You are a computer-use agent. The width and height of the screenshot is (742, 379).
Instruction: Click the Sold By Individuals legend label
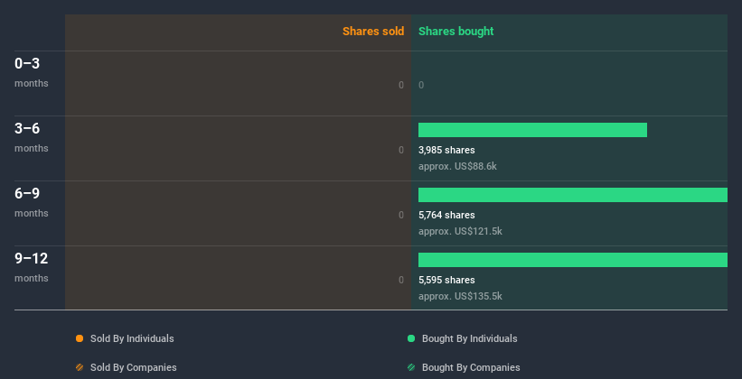[132, 338]
